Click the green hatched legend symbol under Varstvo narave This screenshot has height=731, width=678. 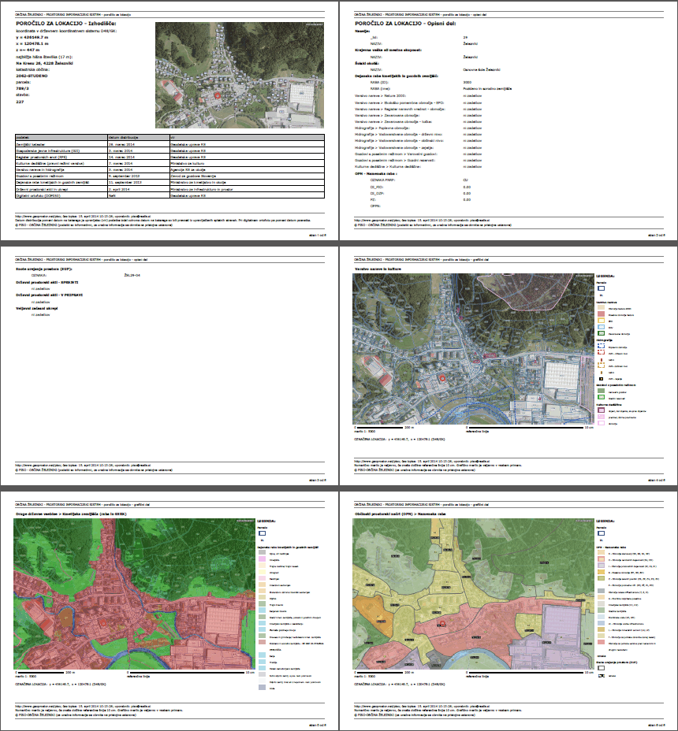[600, 333]
